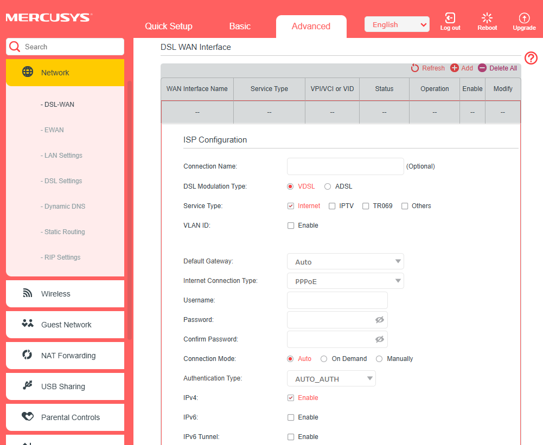Click the sidebar vertical scrollbar

coord(130,210)
